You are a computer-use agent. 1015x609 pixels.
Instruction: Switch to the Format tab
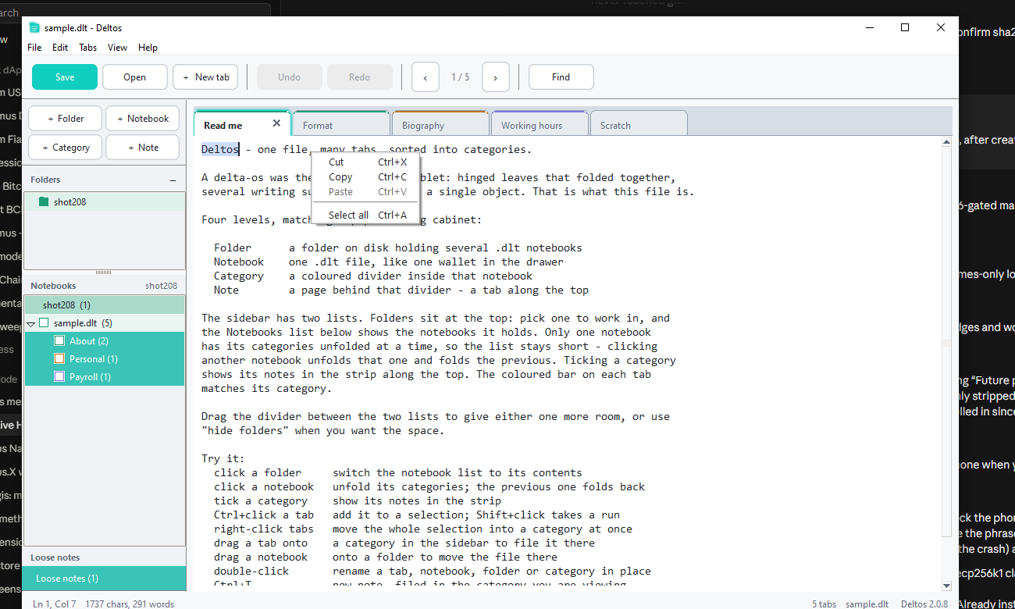coord(341,125)
